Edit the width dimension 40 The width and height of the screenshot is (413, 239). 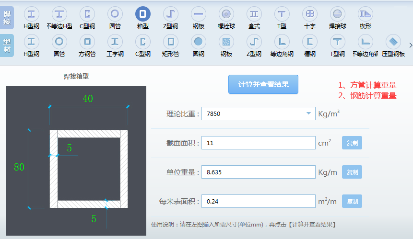[88, 99]
